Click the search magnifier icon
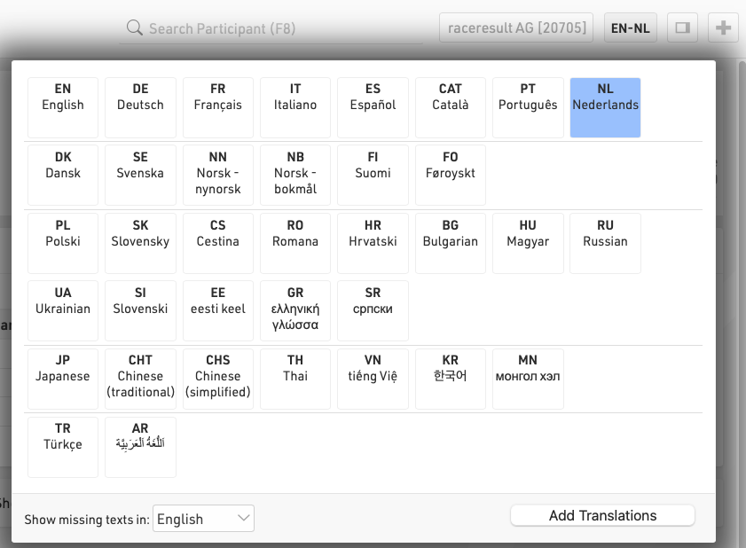Image resolution: width=746 pixels, height=548 pixels. coord(135,28)
